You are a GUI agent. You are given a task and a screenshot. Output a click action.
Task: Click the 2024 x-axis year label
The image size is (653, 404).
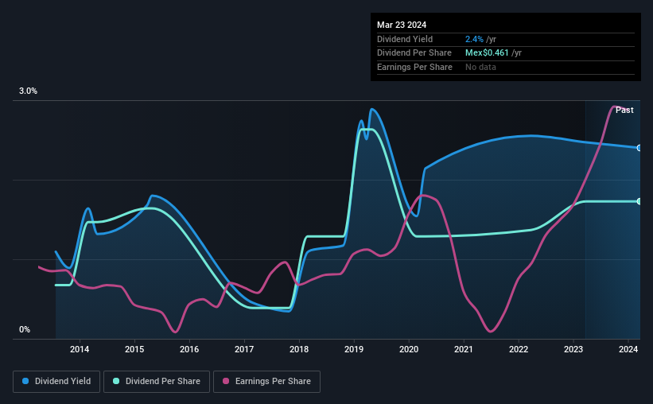pyautogui.click(x=628, y=349)
